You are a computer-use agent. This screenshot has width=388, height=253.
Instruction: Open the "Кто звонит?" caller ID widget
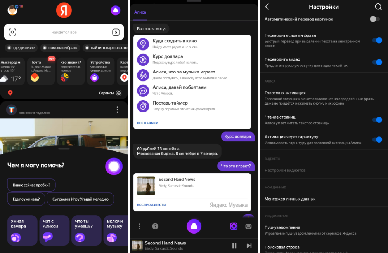71,71
